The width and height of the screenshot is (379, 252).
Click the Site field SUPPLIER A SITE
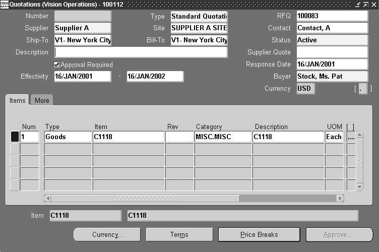coord(199,28)
